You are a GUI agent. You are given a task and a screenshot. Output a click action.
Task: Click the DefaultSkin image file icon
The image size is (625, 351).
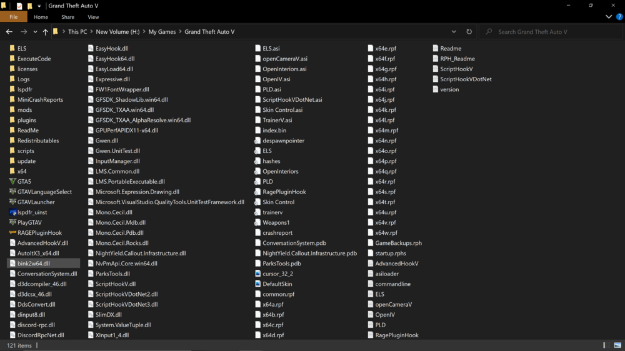[258, 284]
